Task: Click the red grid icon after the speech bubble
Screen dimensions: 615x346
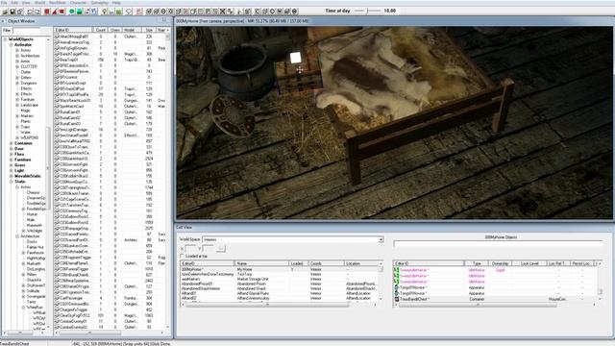Action: pyautogui.click(x=138, y=12)
